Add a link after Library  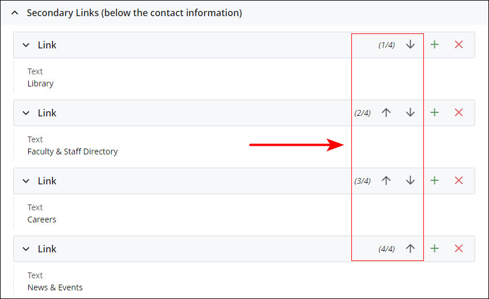[434, 44]
